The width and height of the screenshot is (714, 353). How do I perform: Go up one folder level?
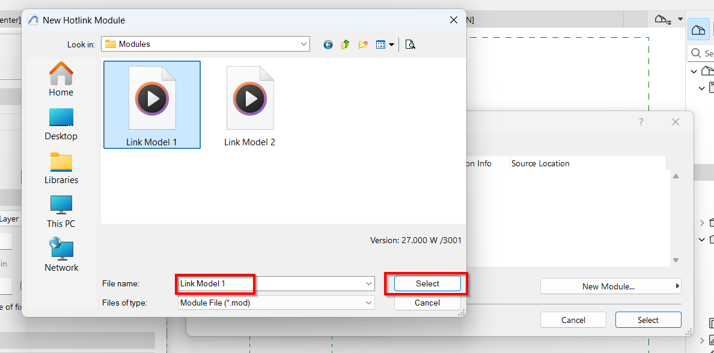[x=346, y=44]
